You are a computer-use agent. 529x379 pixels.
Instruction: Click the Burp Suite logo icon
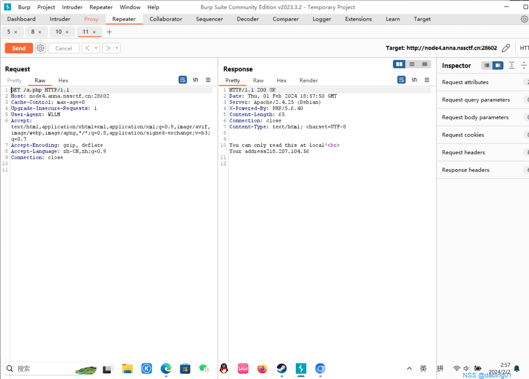point(8,7)
